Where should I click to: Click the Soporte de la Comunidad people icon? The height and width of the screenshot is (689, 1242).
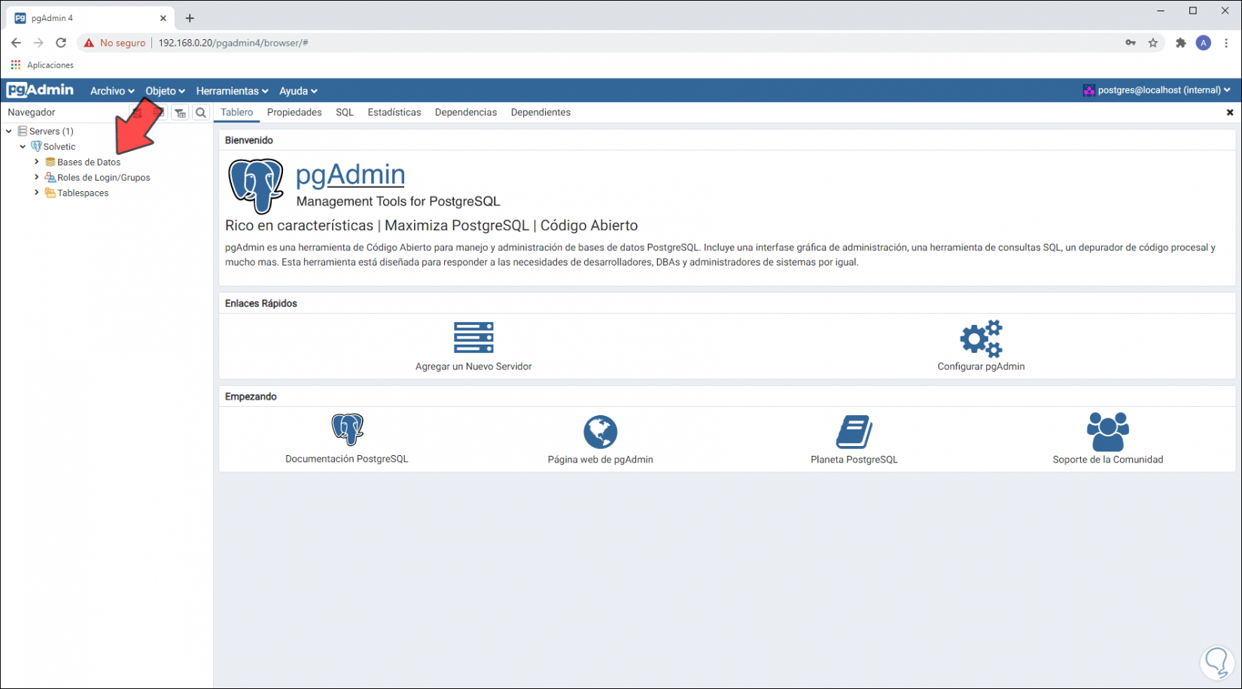(x=1107, y=432)
